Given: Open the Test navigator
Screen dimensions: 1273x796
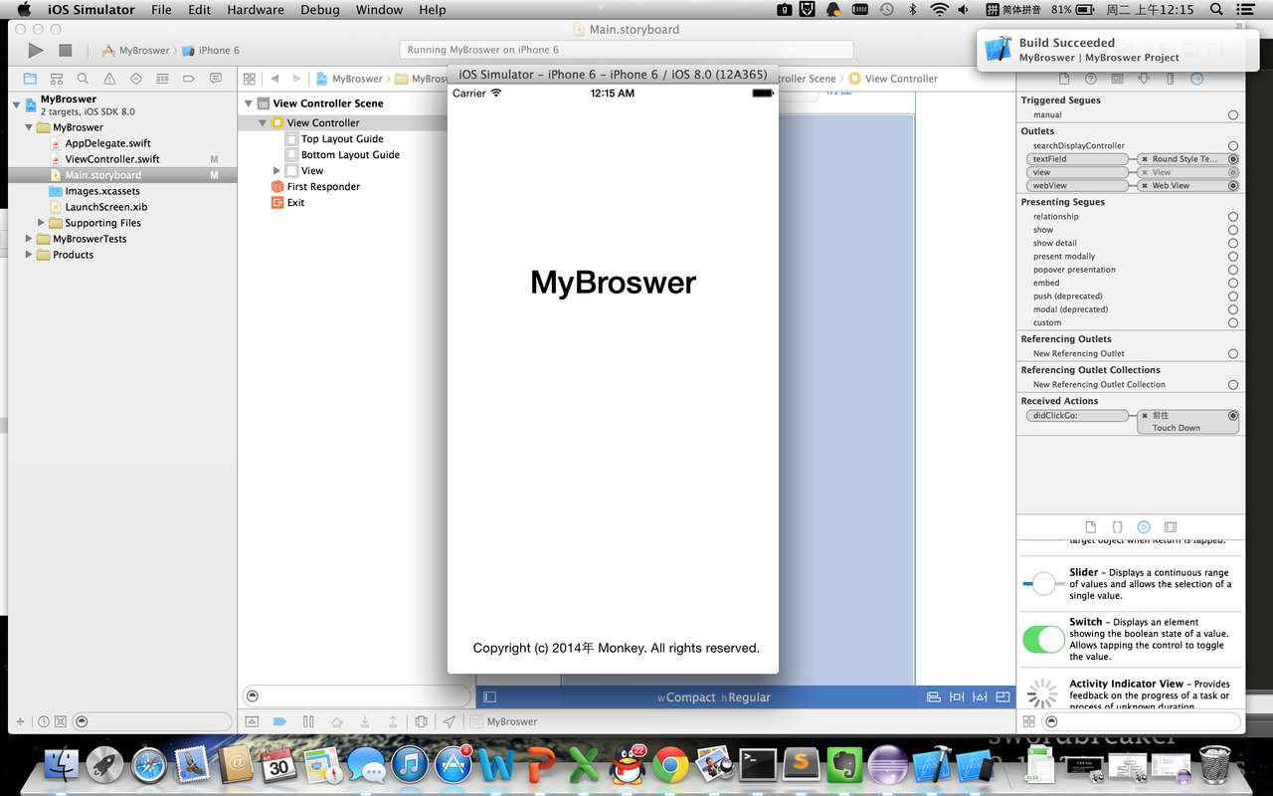Looking at the screenshot, I should pos(136,79).
